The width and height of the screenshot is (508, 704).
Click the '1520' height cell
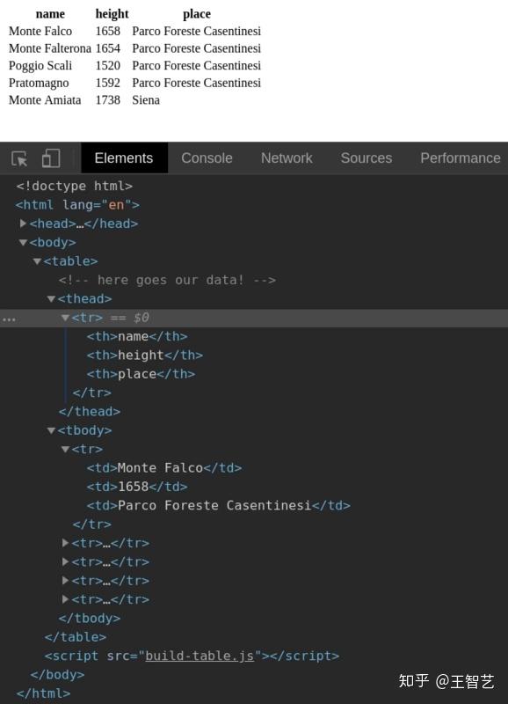[108, 65]
